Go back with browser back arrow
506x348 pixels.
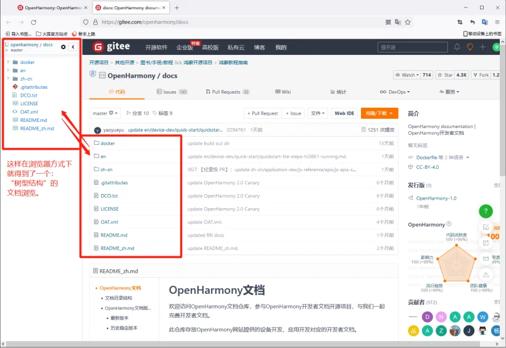click(9, 22)
